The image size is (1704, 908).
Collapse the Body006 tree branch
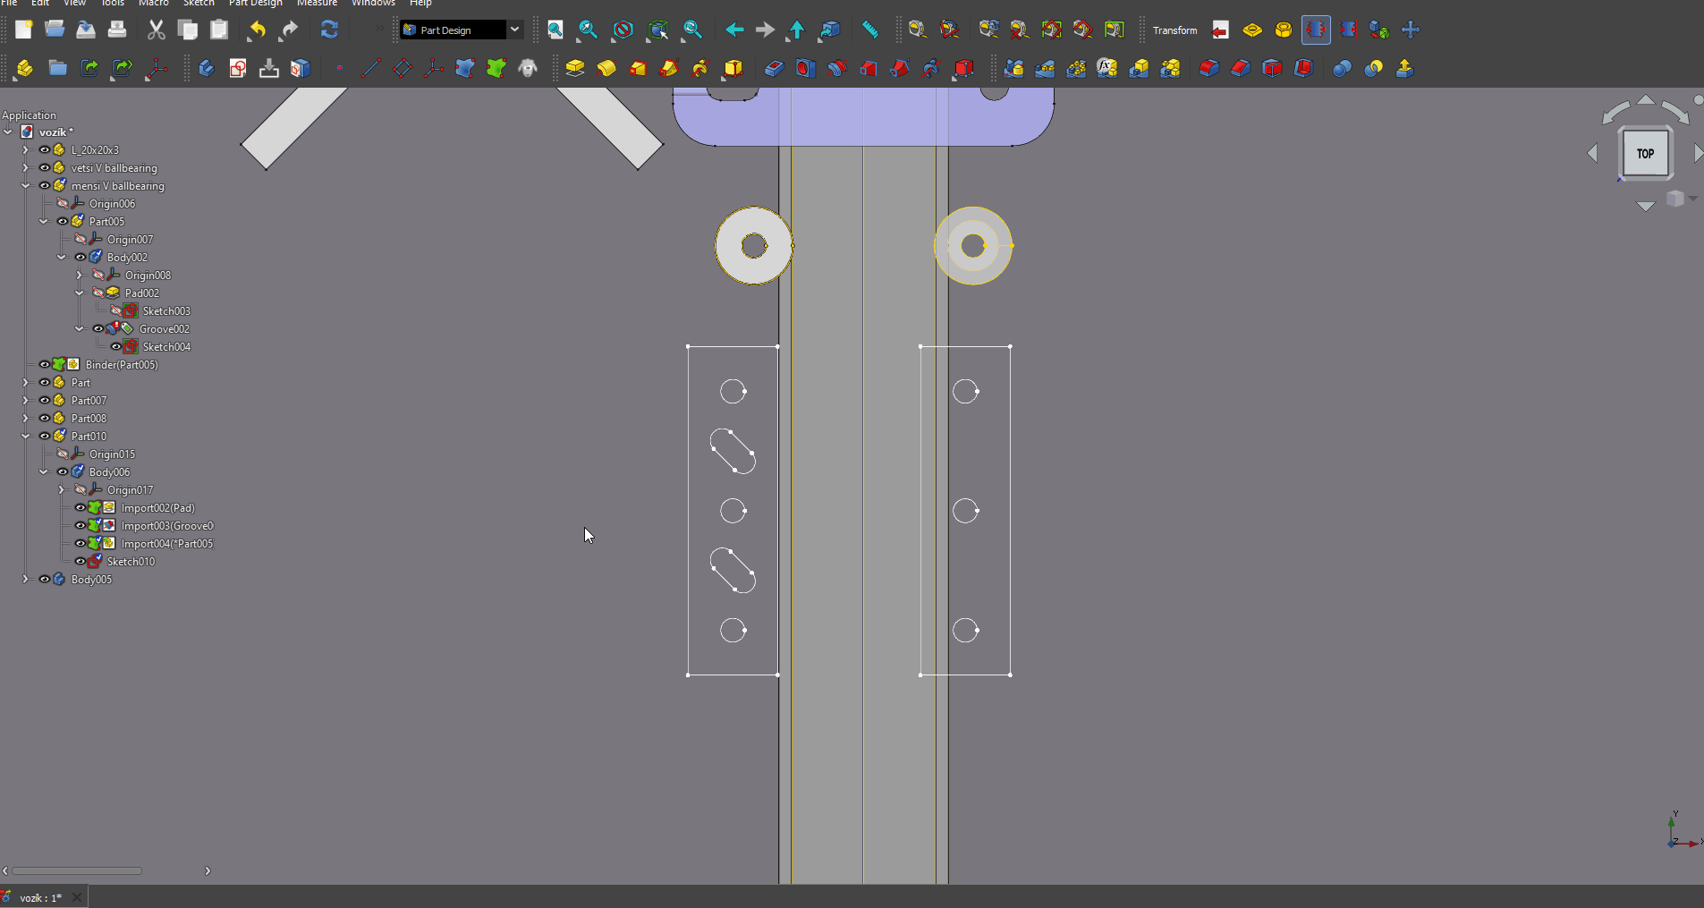(43, 471)
